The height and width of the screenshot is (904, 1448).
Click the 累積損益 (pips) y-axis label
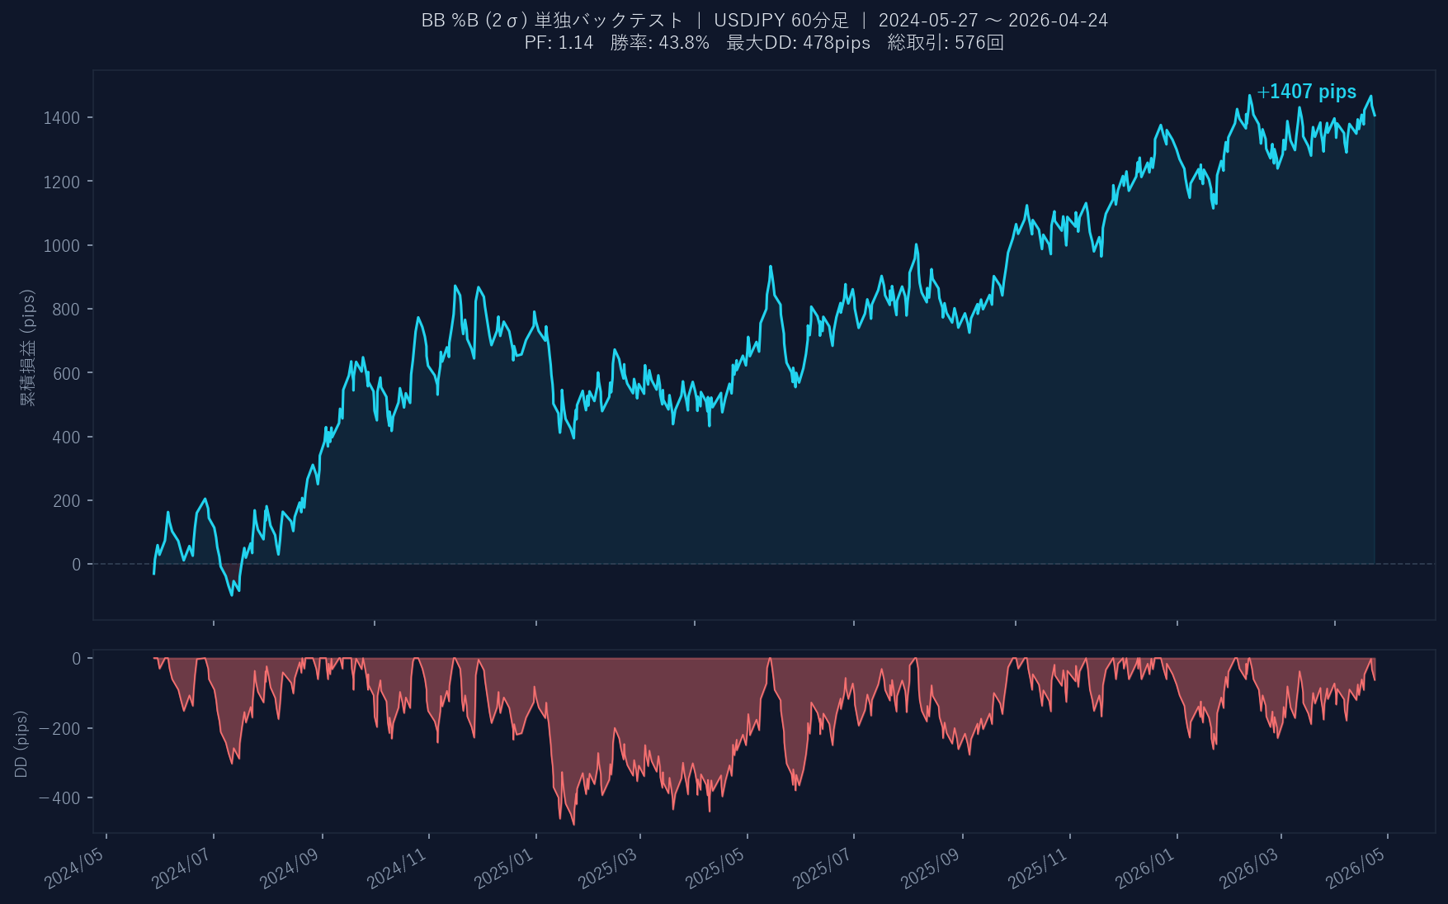[x=28, y=347]
